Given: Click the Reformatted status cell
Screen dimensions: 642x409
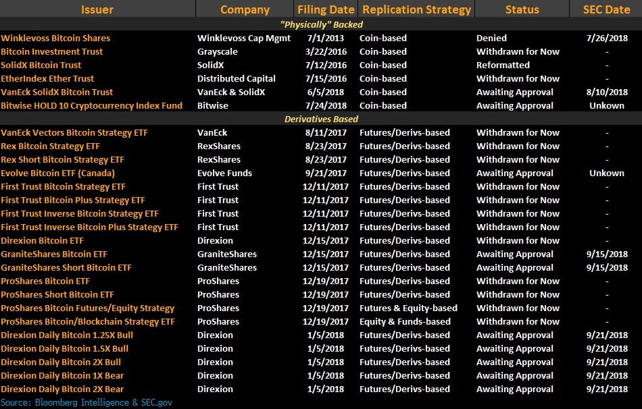Looking at the screenshot, I should 503,65.
